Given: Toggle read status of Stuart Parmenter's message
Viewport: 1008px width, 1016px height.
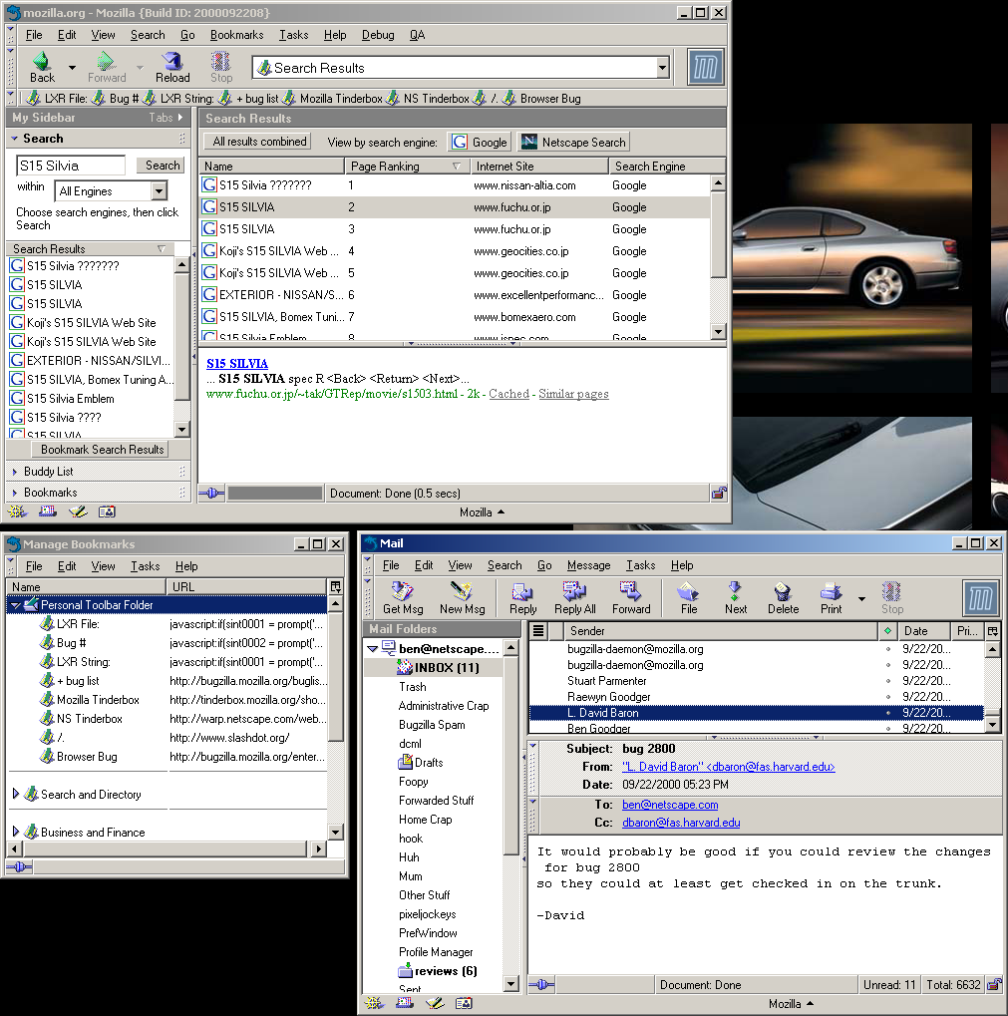Looking at the screenshot, I should pyautogui.click(x=888, y=681).
